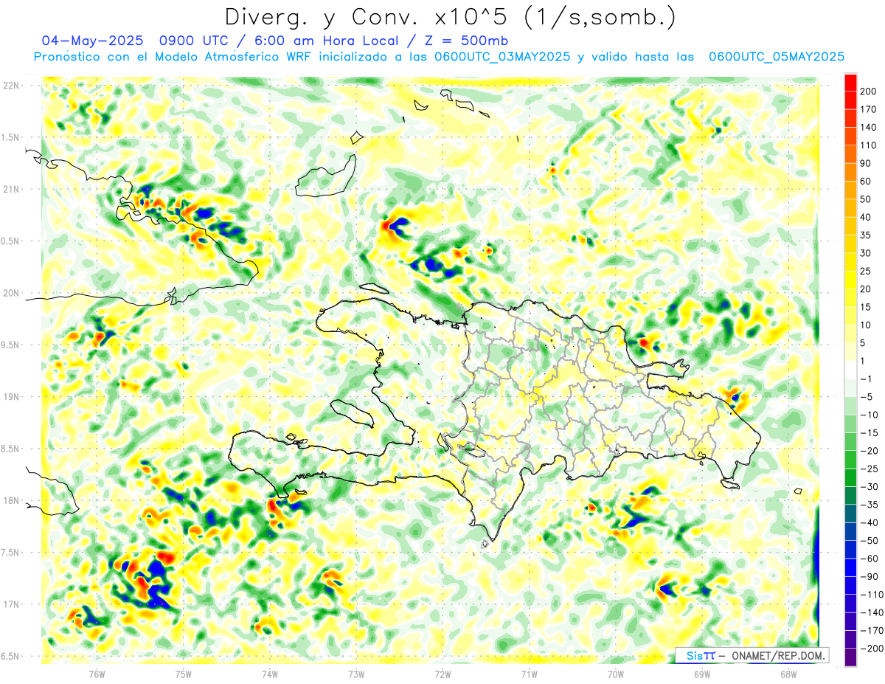Screen dimensions: 885x684
Task: Click the "74W" longitude label
Action: 269,674
